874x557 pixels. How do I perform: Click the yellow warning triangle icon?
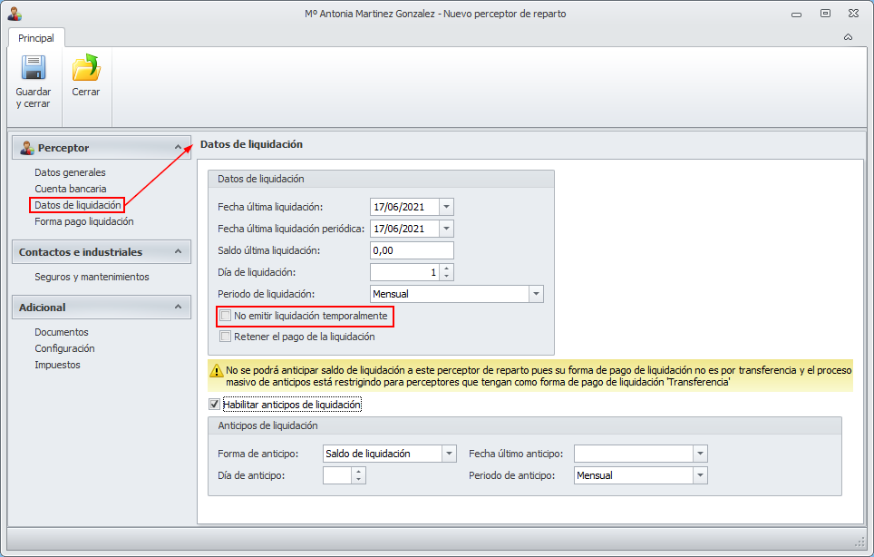217,370
